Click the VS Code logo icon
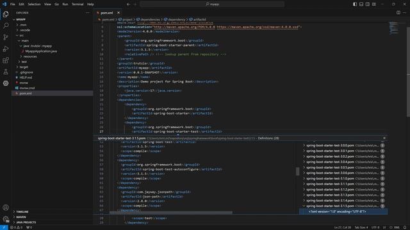 click(x=4, y=4)
